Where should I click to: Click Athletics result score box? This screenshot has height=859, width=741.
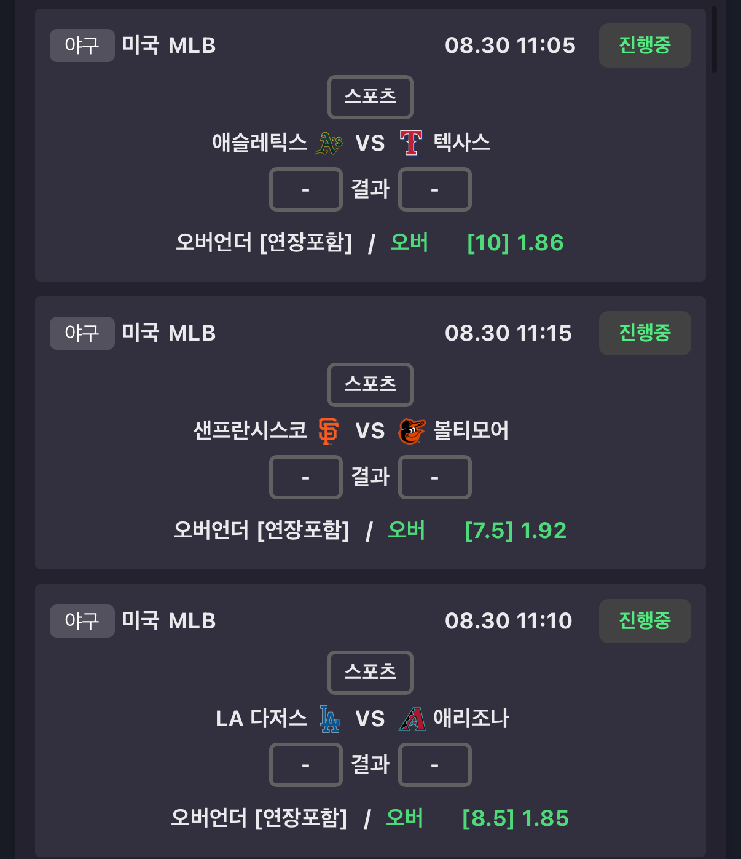tap(306, 189)
